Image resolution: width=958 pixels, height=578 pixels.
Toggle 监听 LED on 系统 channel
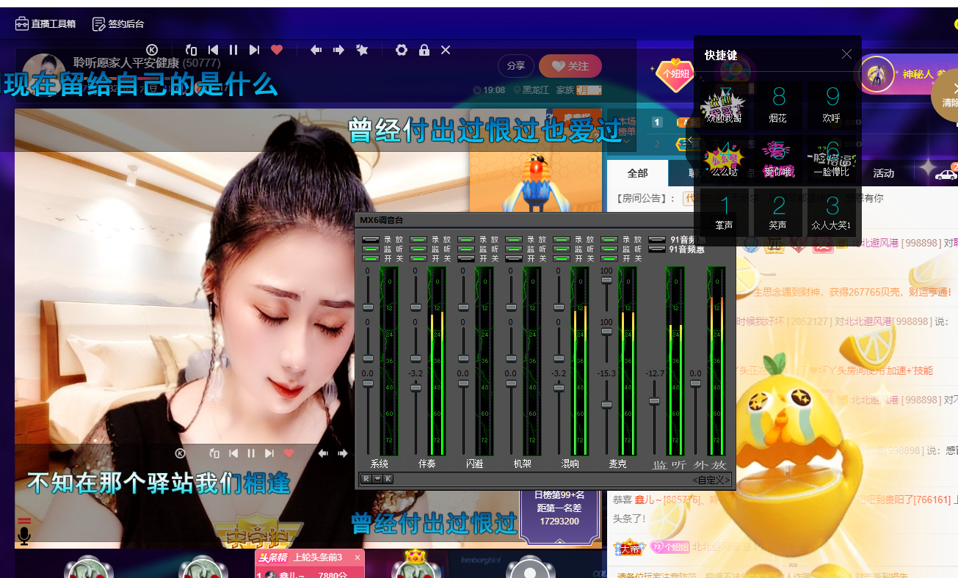point(371,249)
